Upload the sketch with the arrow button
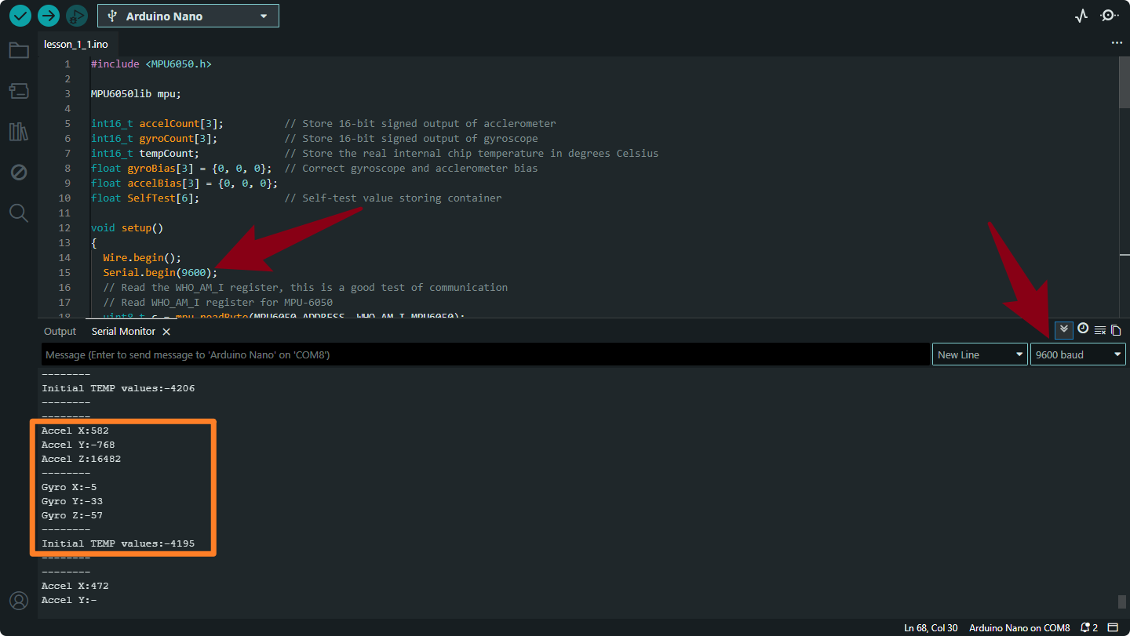1130x636 pixels. (x=49, y=15)
